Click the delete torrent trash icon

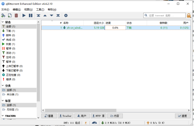tap(16, 15)
